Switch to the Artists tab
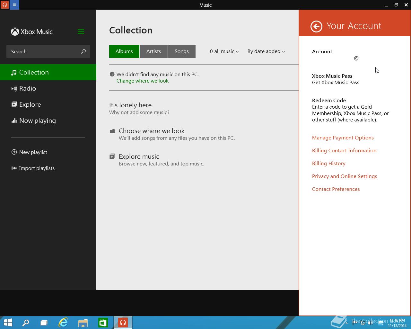The image size is (411, 329). (154, 51)
